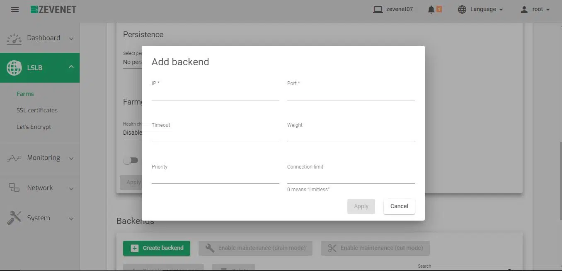The image size is (562, 271).
Task: Open the hamburger menu icon
Action: pyautogui.click(x=15, y=10)
